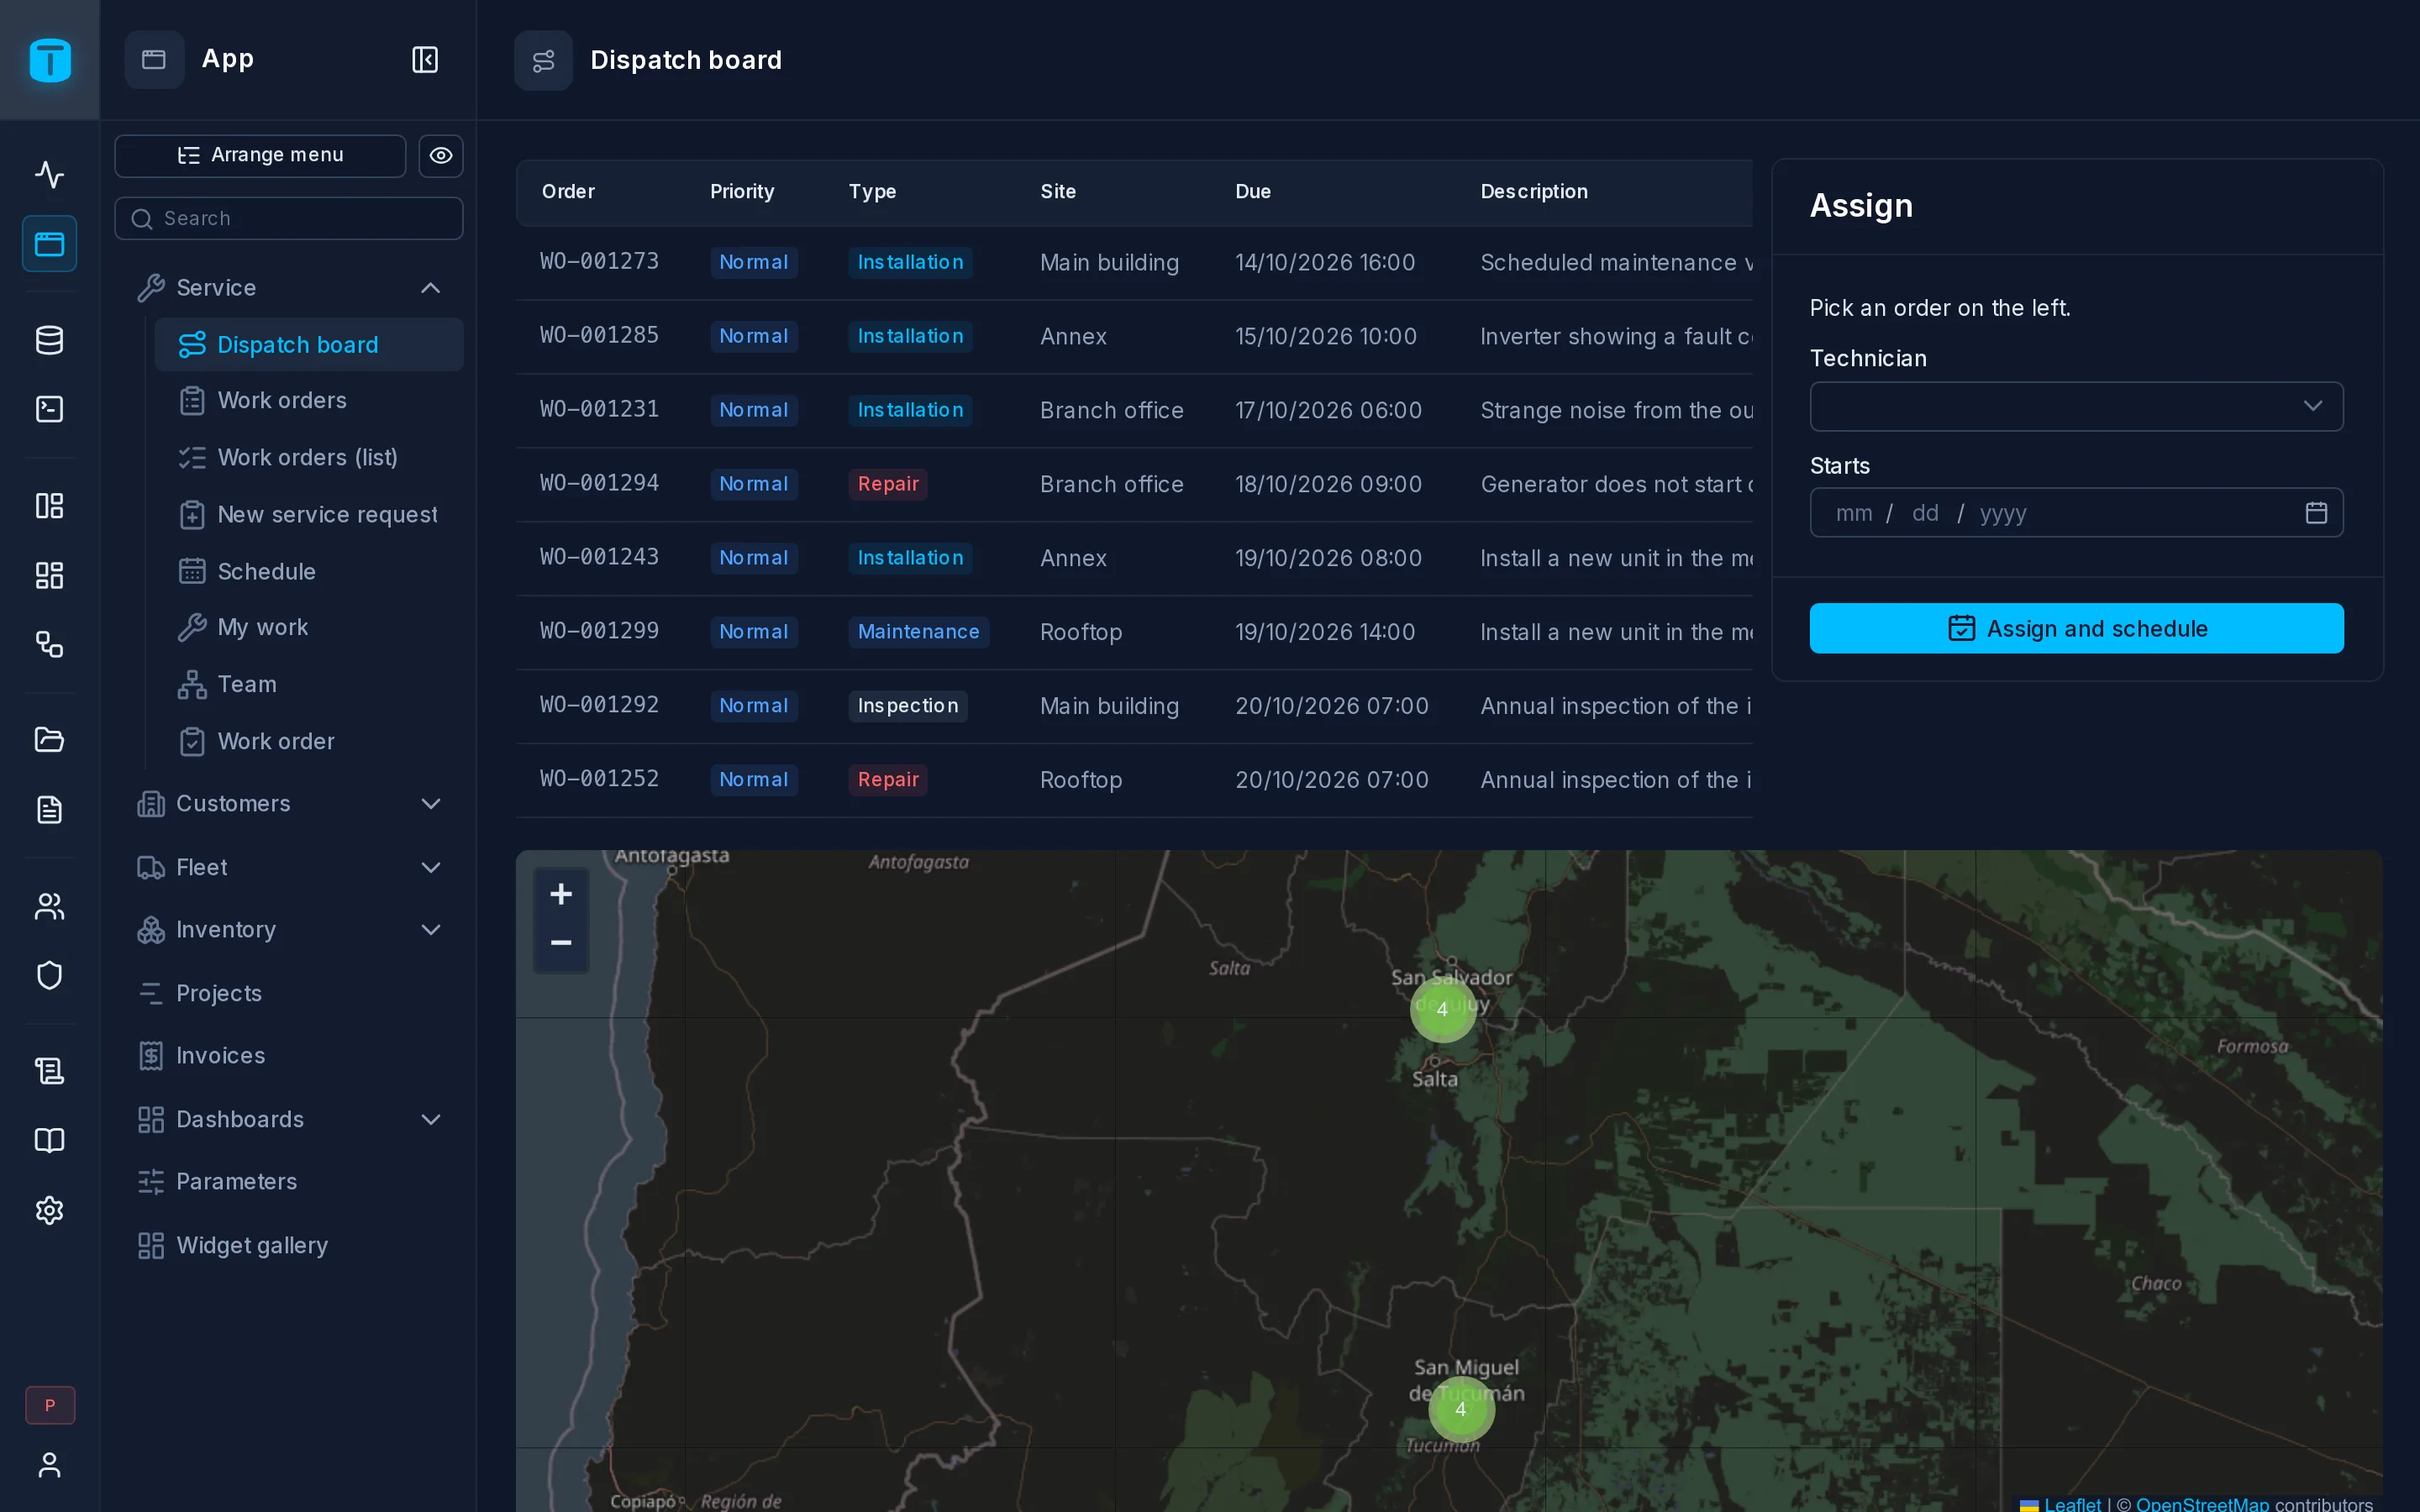Select order WO-001299 row
The height and width of the screenshot is (1512, 2420).
(1134, 632)
